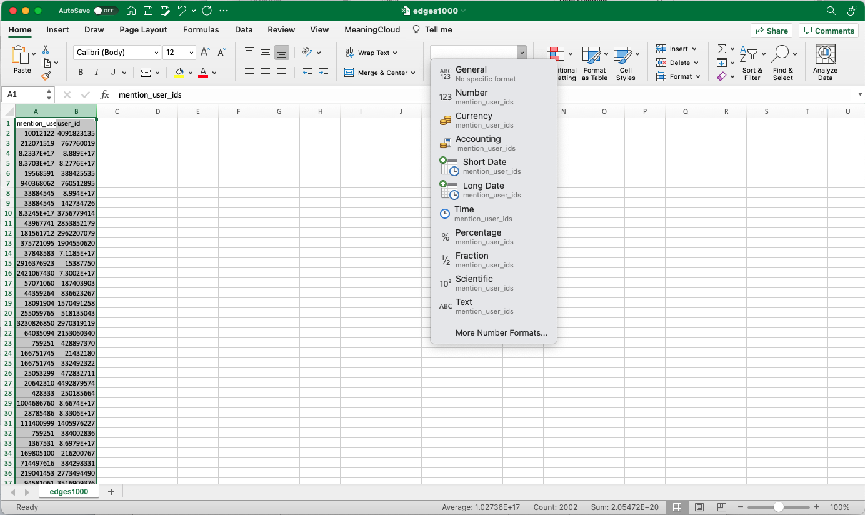Switch to the Formulas ribbon tab

(201, 29)
